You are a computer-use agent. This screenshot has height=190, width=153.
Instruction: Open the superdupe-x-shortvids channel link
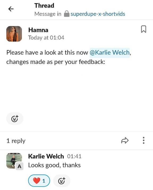[x=98, y=14]
